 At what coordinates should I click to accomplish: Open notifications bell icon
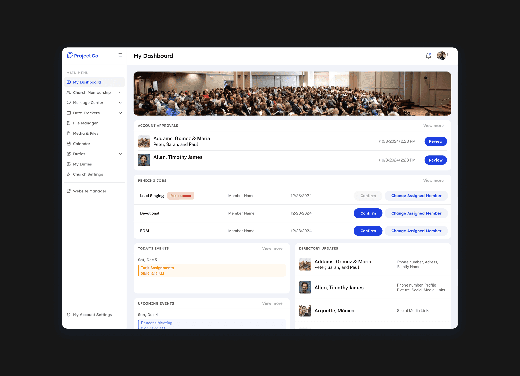tap(428, 56)
